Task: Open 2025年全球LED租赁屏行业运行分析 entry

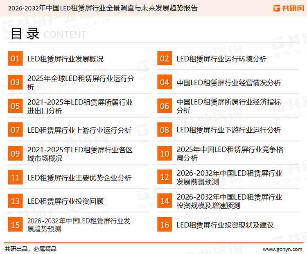Action: (80, 82)
